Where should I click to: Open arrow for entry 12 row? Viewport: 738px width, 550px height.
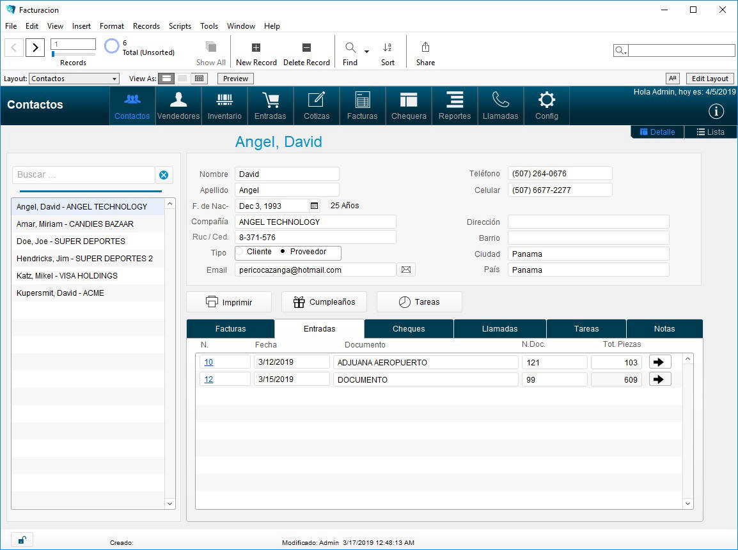(x=659, y=379)
